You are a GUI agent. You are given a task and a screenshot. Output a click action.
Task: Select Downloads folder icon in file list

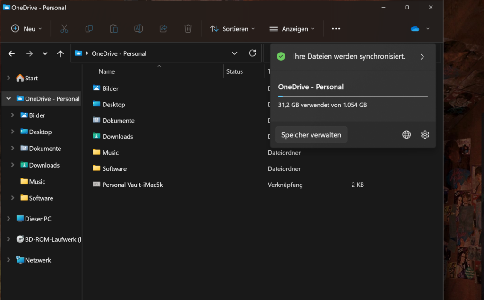[96, 136]
